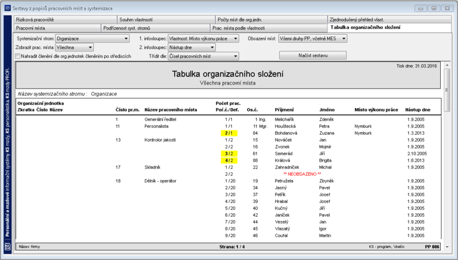Viewport: 458px width, 260px height.
Task: Expand Zobrazit prac. místa dropdown
Action: (74, 47)
